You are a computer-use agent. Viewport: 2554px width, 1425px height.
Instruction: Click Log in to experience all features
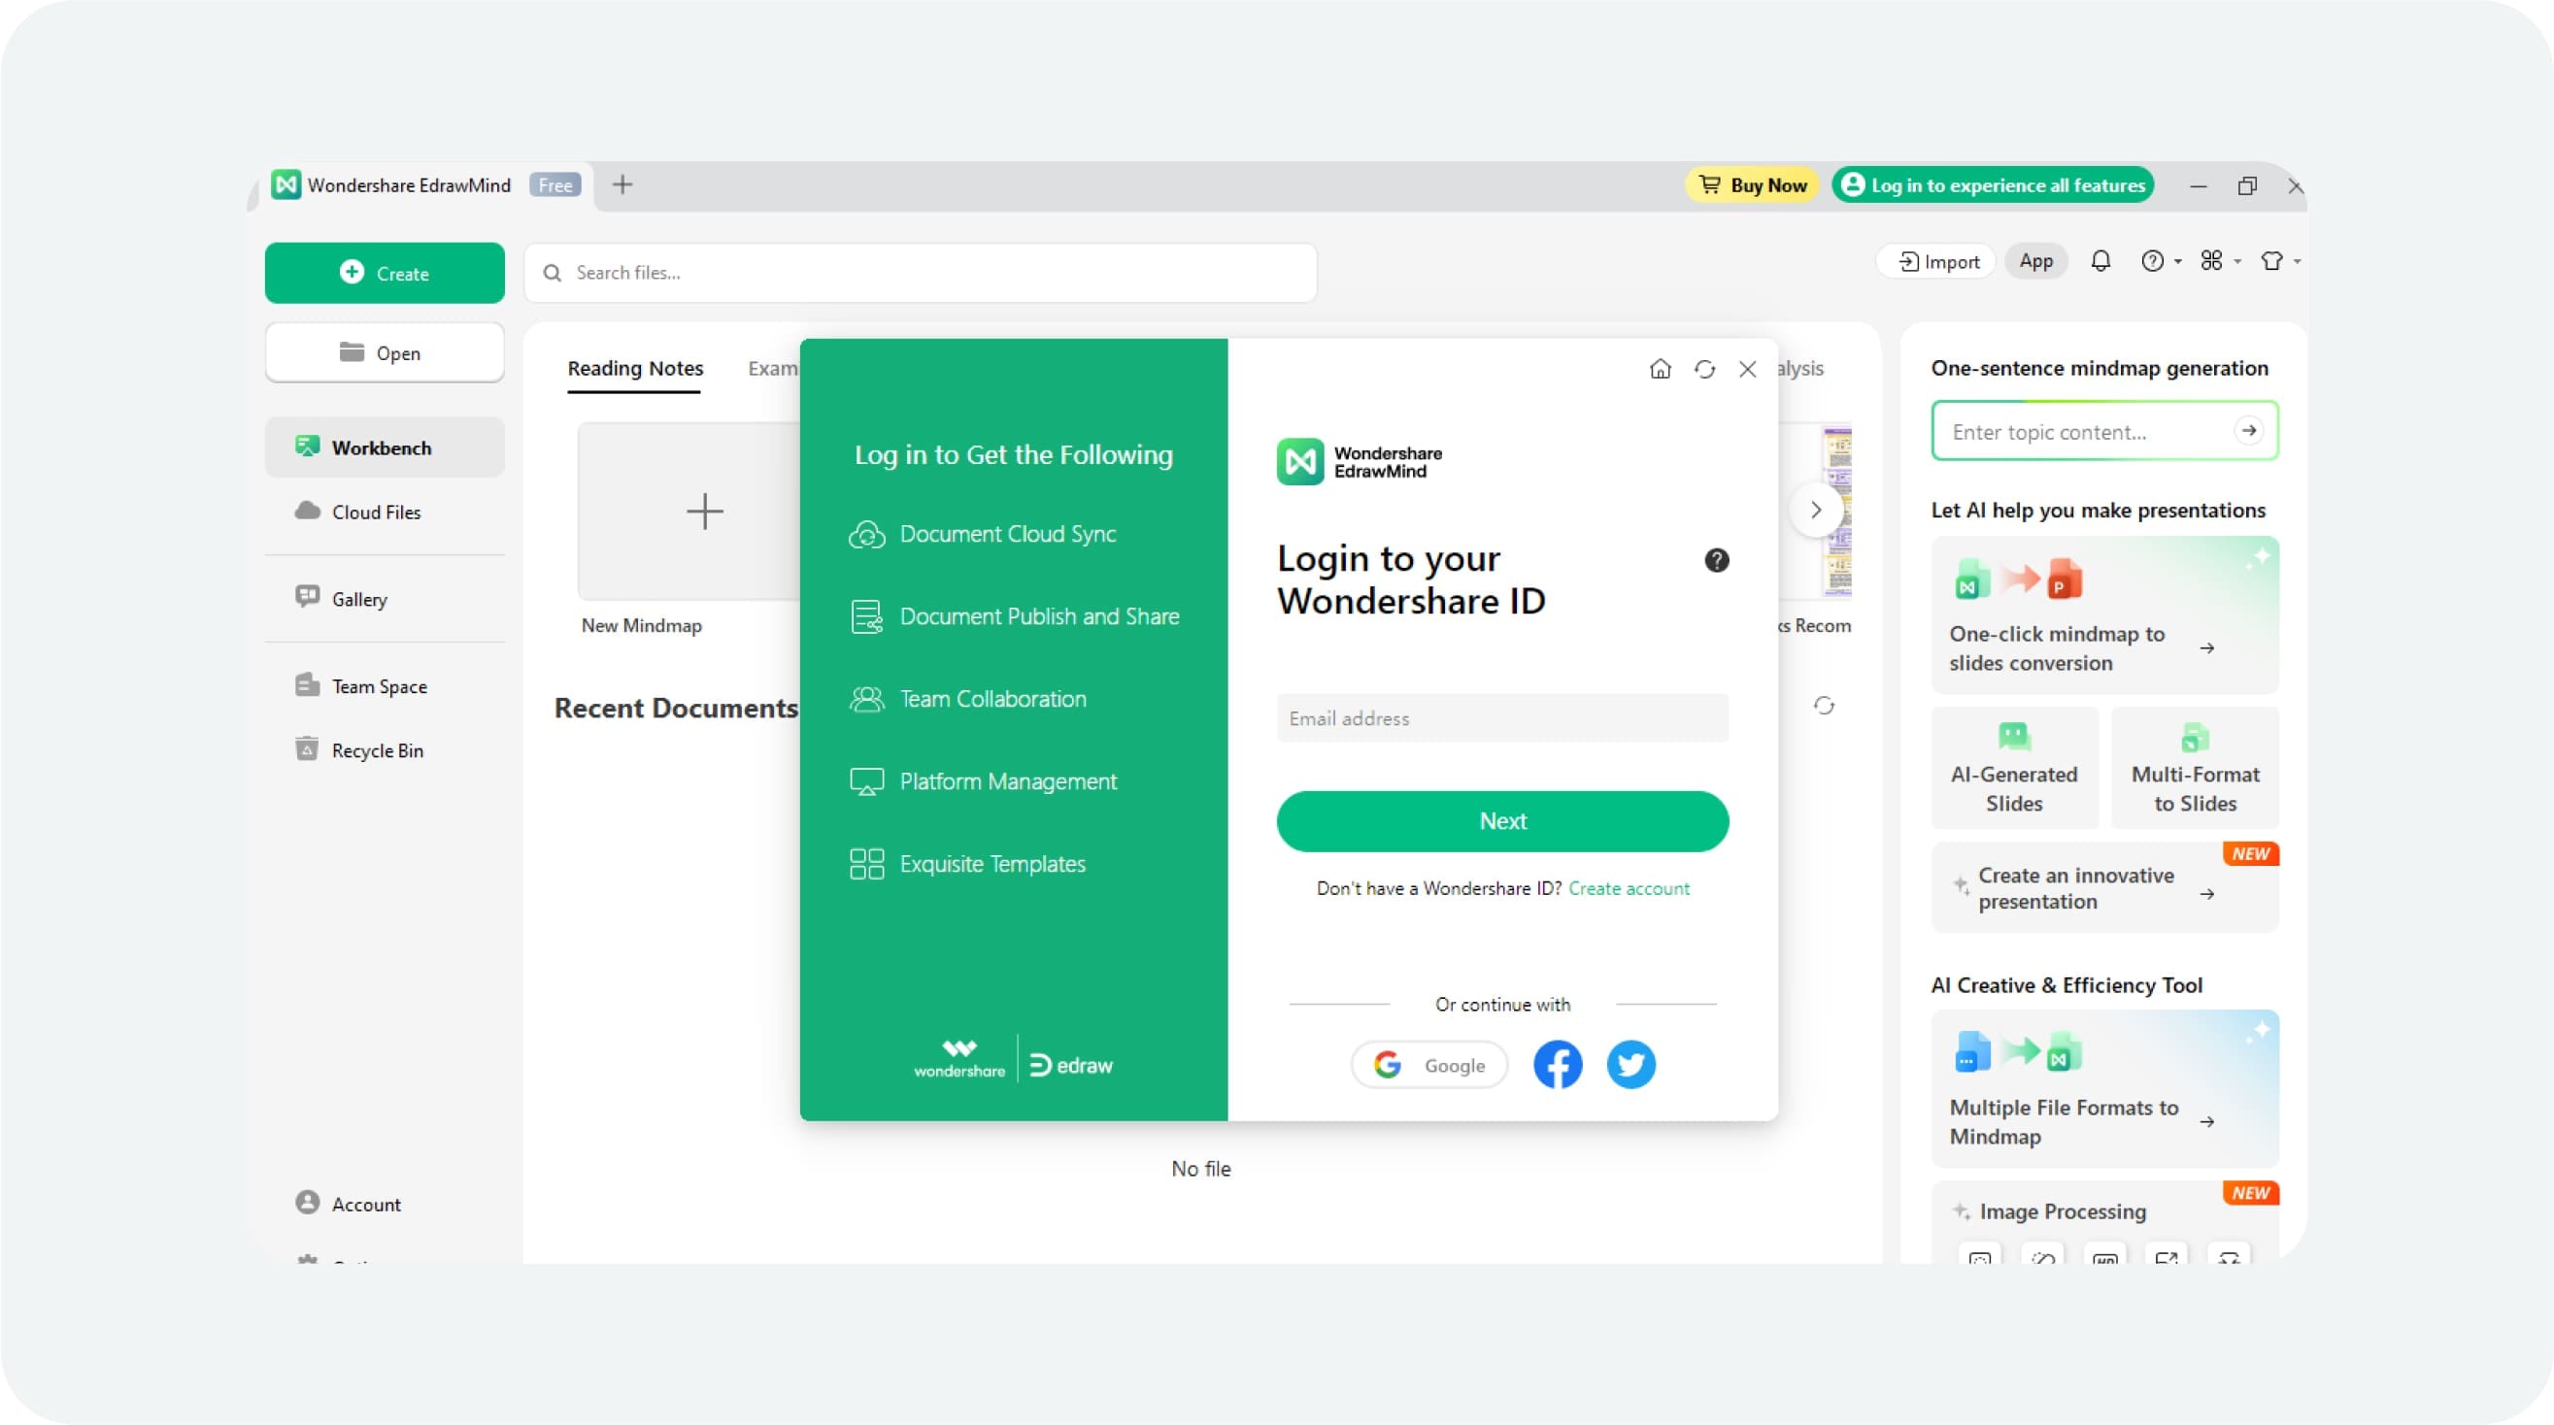[1993, 185]
